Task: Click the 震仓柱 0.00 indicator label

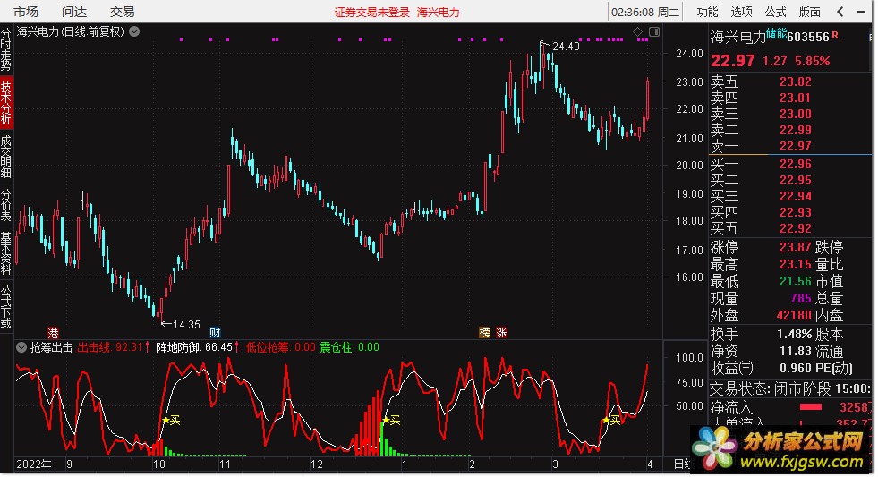Action: click(x=349, y=347)
